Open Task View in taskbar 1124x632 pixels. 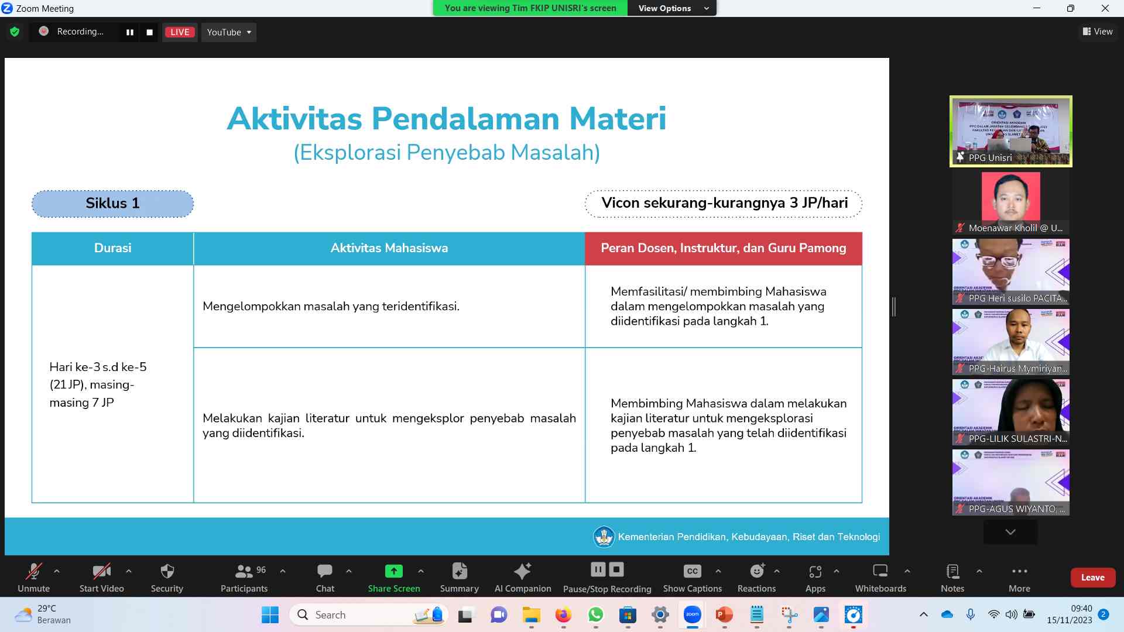click(465, 615)
